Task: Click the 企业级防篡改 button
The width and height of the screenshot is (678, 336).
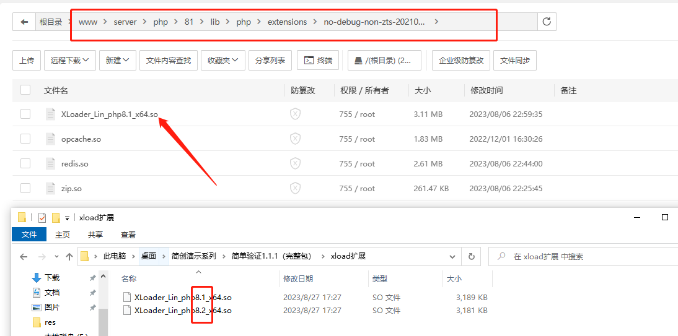Action: (x=461, y=60)
